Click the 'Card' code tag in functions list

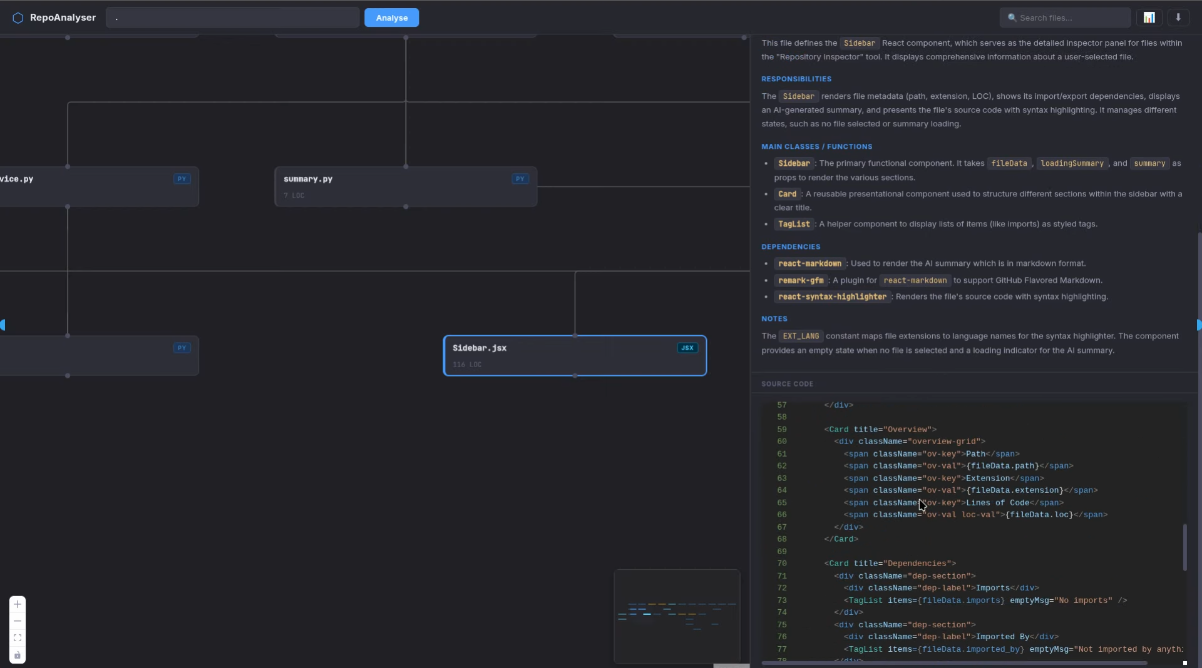(x=787, y=194)
